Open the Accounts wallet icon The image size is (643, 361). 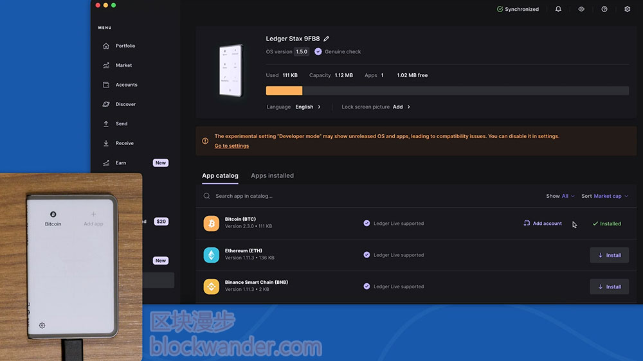click(x=106, y=85)
